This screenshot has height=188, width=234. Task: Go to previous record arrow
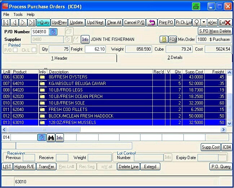pos(14,22)
